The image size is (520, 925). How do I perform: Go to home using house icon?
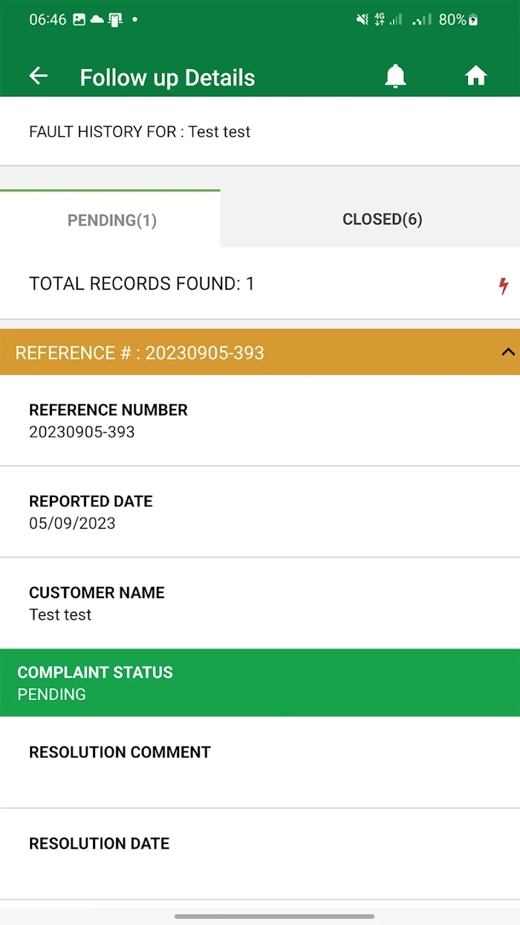[x=476, y=76]
